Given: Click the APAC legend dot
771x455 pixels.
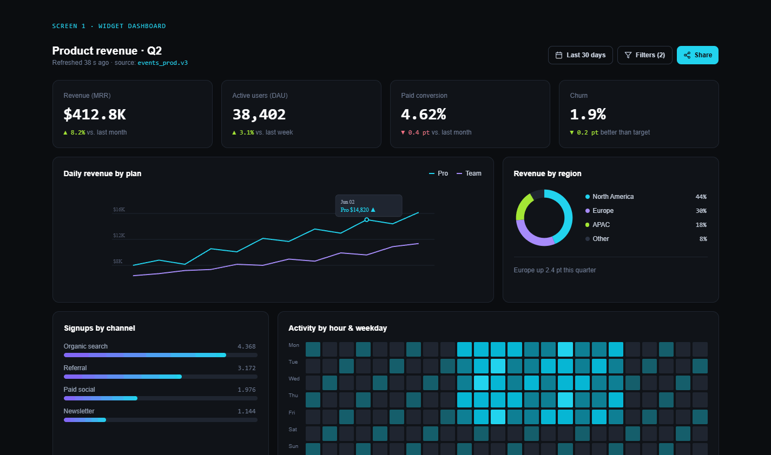Looking at the screenshot, I should click(x=588, y=225).
